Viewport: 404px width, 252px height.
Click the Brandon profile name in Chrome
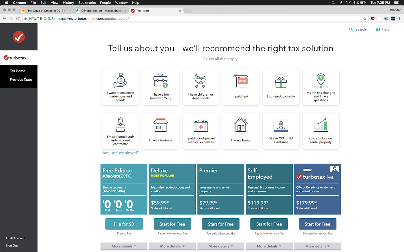click(x=395, y=10)
